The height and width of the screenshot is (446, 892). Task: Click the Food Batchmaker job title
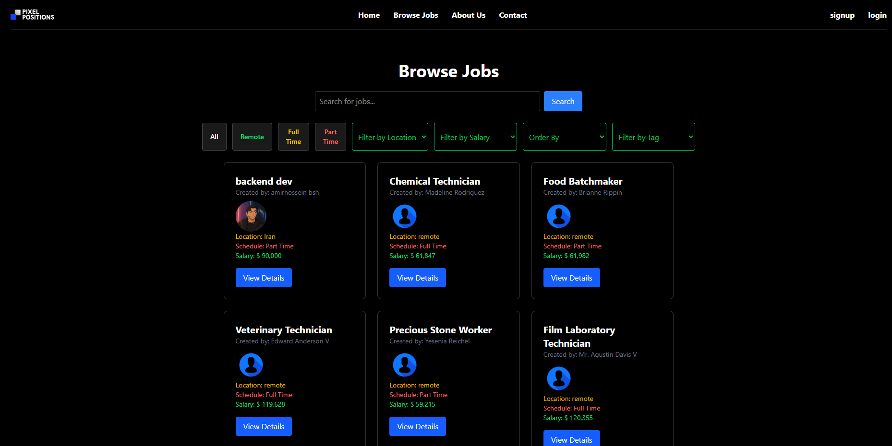(x=583, y=181)
